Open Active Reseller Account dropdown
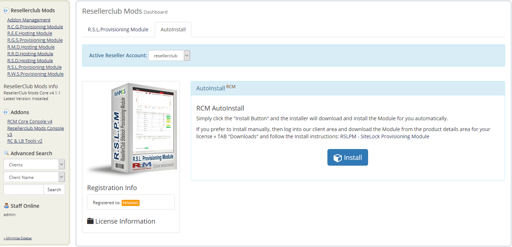Image resolution: width=512 pixels, height=247 pixels. point(169,55)
